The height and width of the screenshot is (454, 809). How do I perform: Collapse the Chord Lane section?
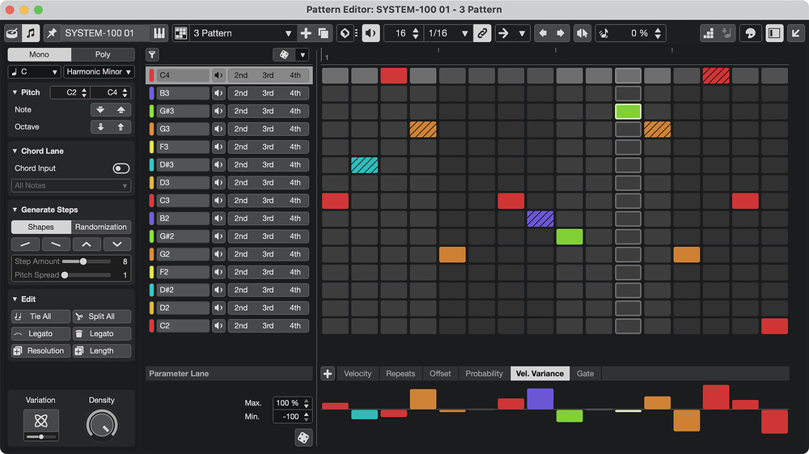point(15,151)
